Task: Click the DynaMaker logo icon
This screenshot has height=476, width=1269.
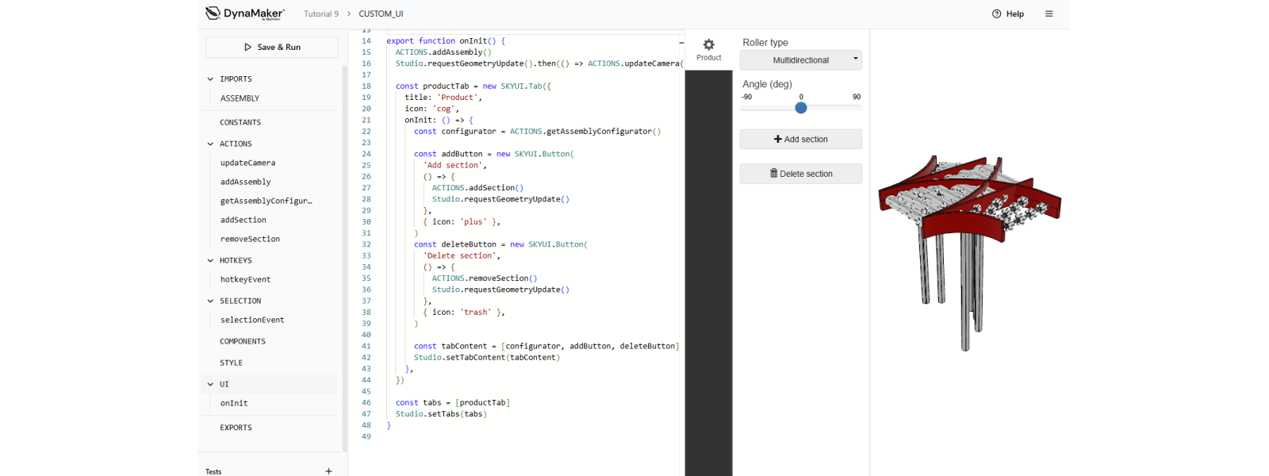Action: coord(213,13)
